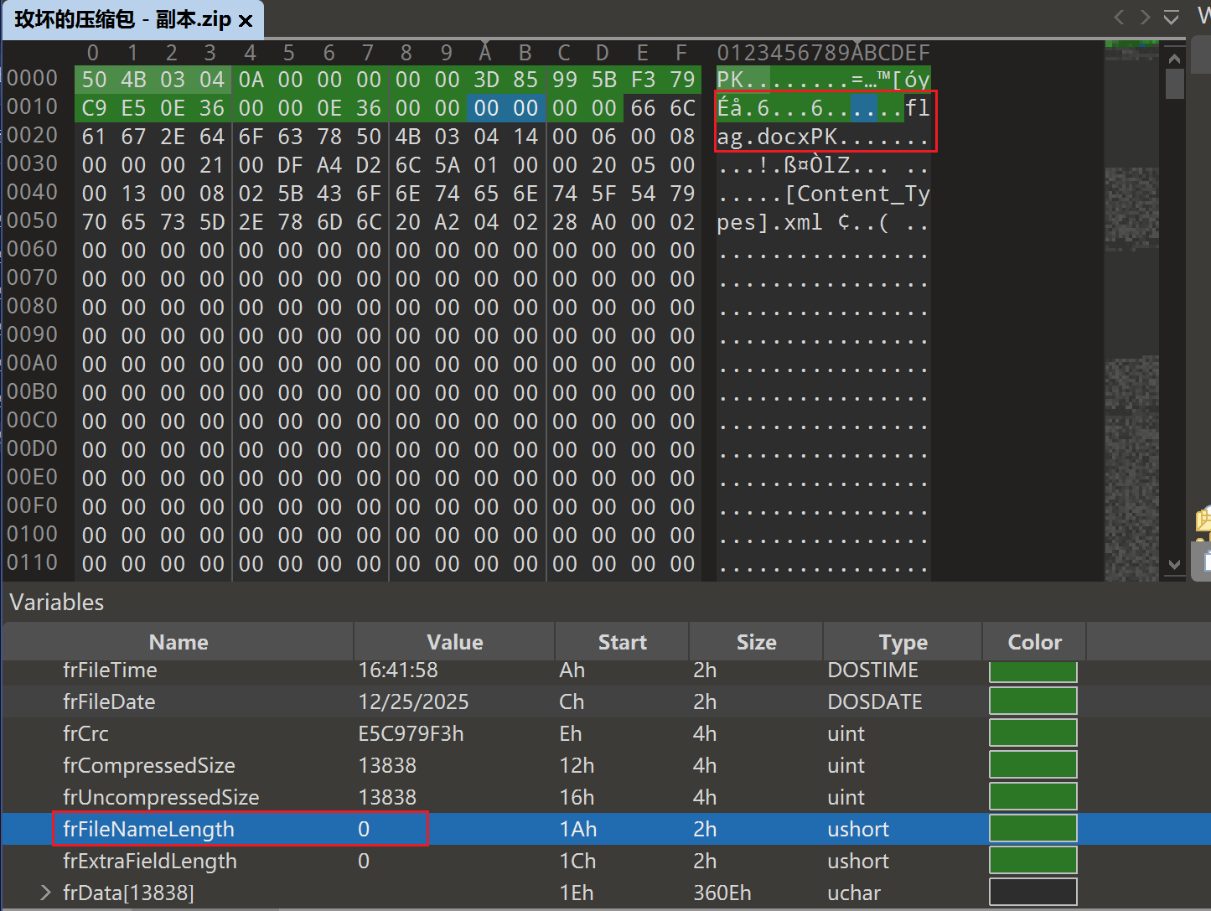Viewport: 1211px width, 911px height.
Task: Click the Start column header
Action: (622, 642)
